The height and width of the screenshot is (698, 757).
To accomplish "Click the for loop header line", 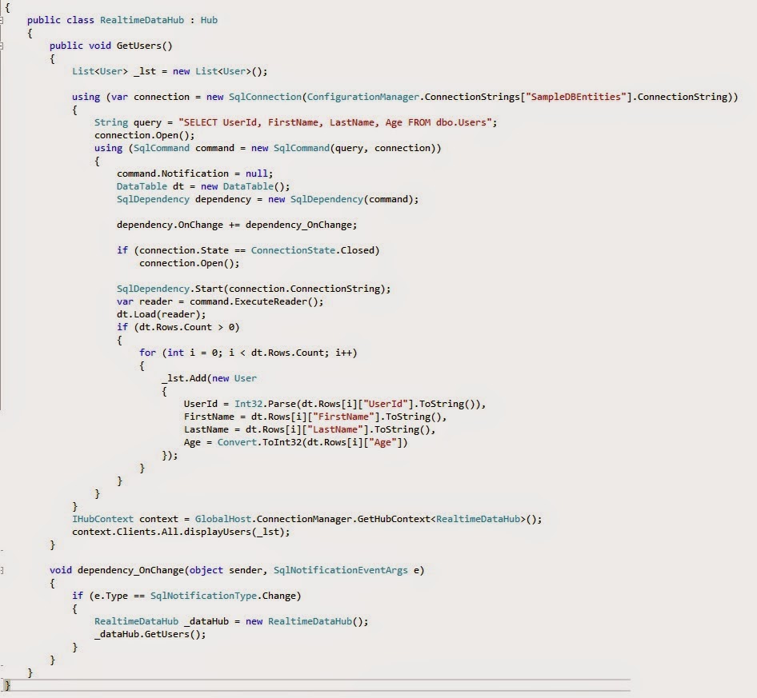I will (248, 353).
